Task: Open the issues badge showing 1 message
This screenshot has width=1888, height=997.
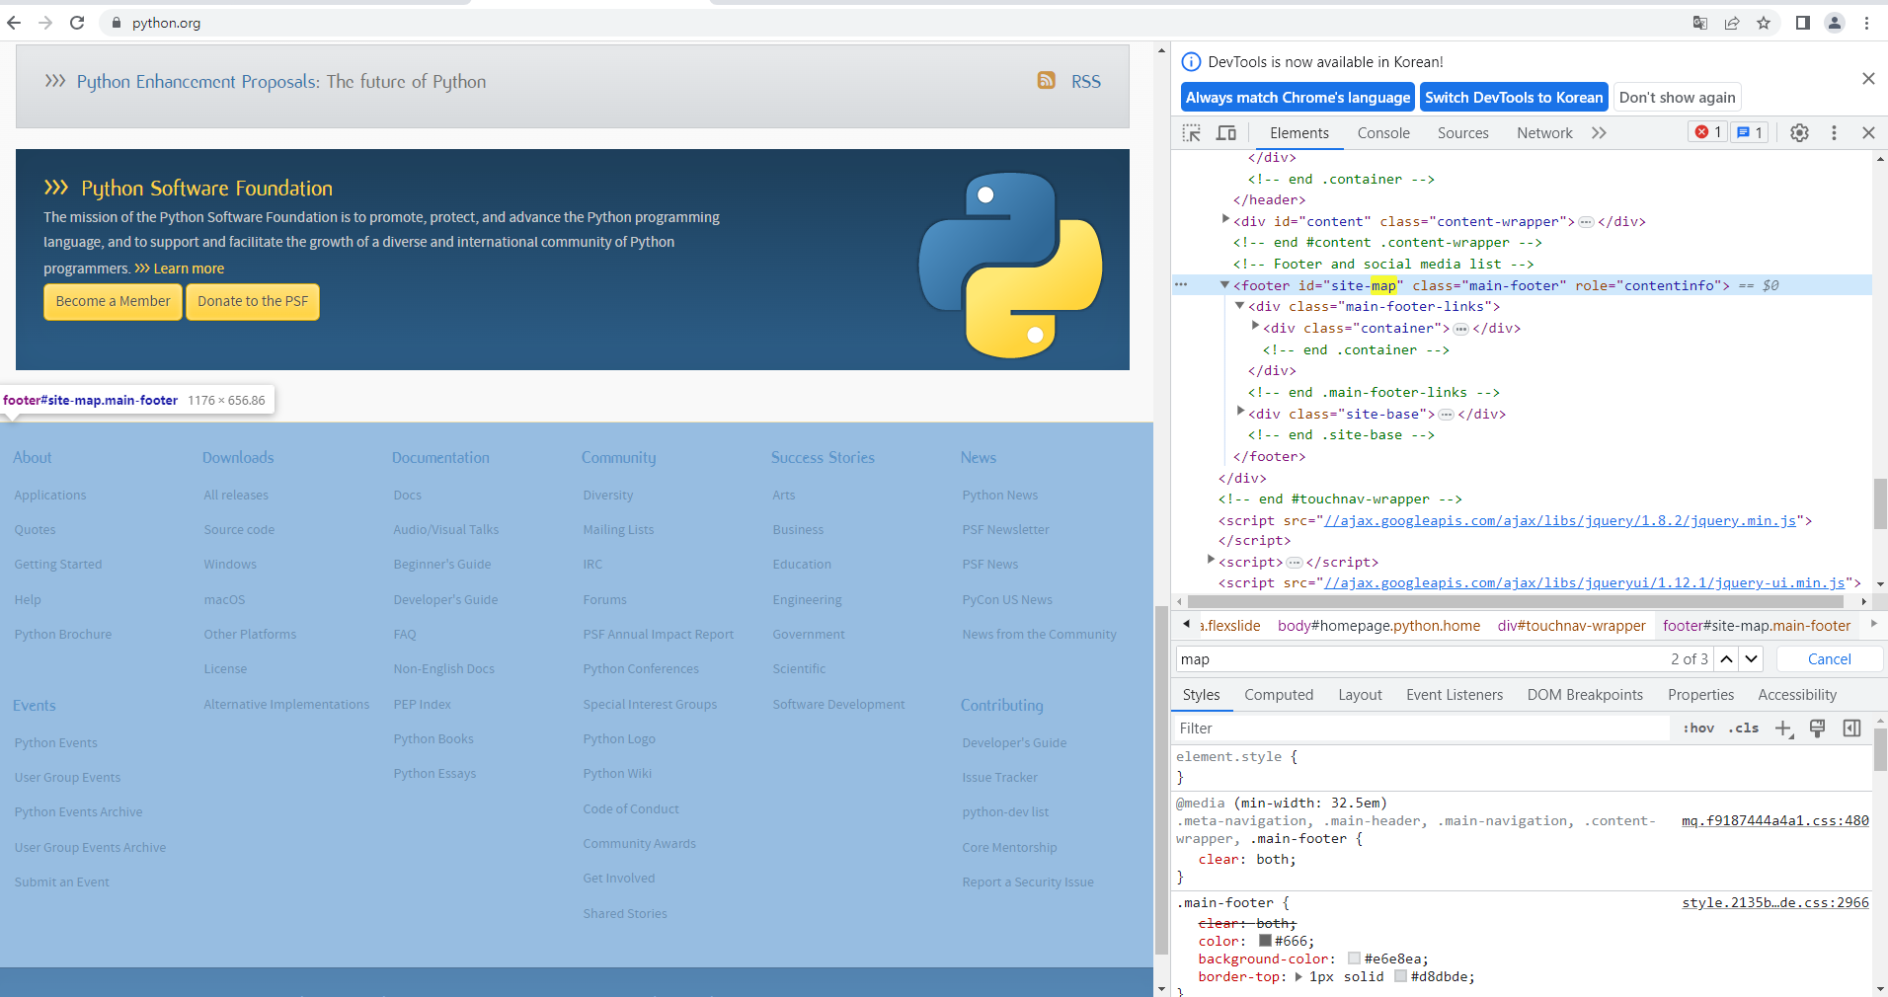Action: pyautogui.click(x=1750, y=132)
